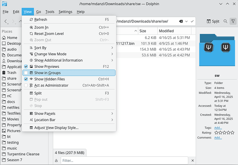The image size is (238, 165).
Task: Expand the Location Bar submenu
Action: tap(69, 120)
